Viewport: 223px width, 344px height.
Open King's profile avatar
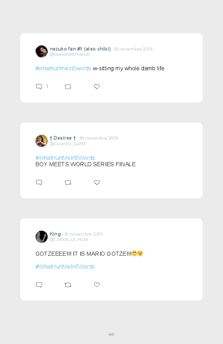click(x=42, y=237)
